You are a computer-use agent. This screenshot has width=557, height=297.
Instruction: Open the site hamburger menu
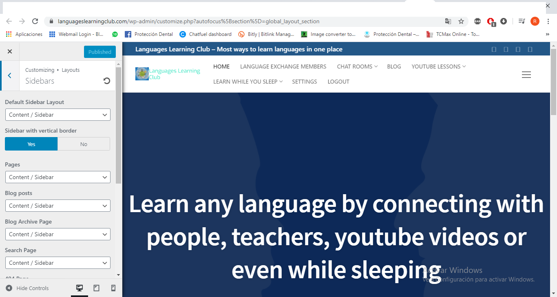click(526, 75)
